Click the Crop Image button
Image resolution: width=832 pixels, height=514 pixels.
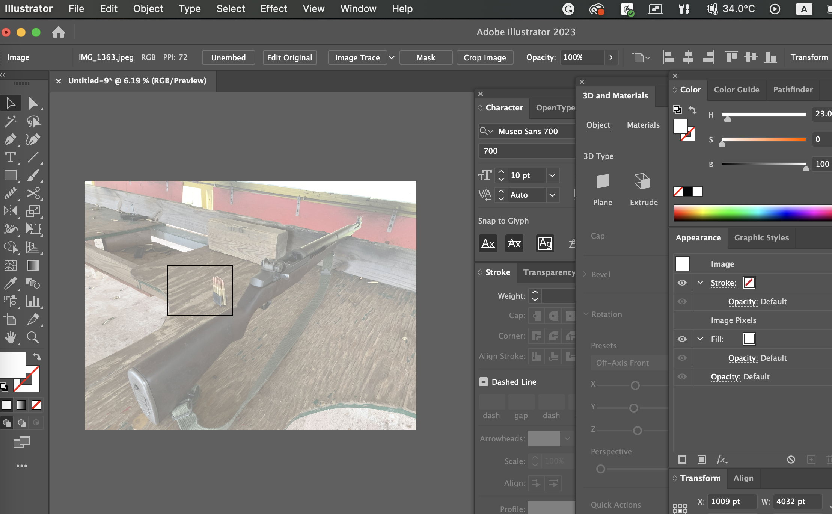[x=485, y=57]
